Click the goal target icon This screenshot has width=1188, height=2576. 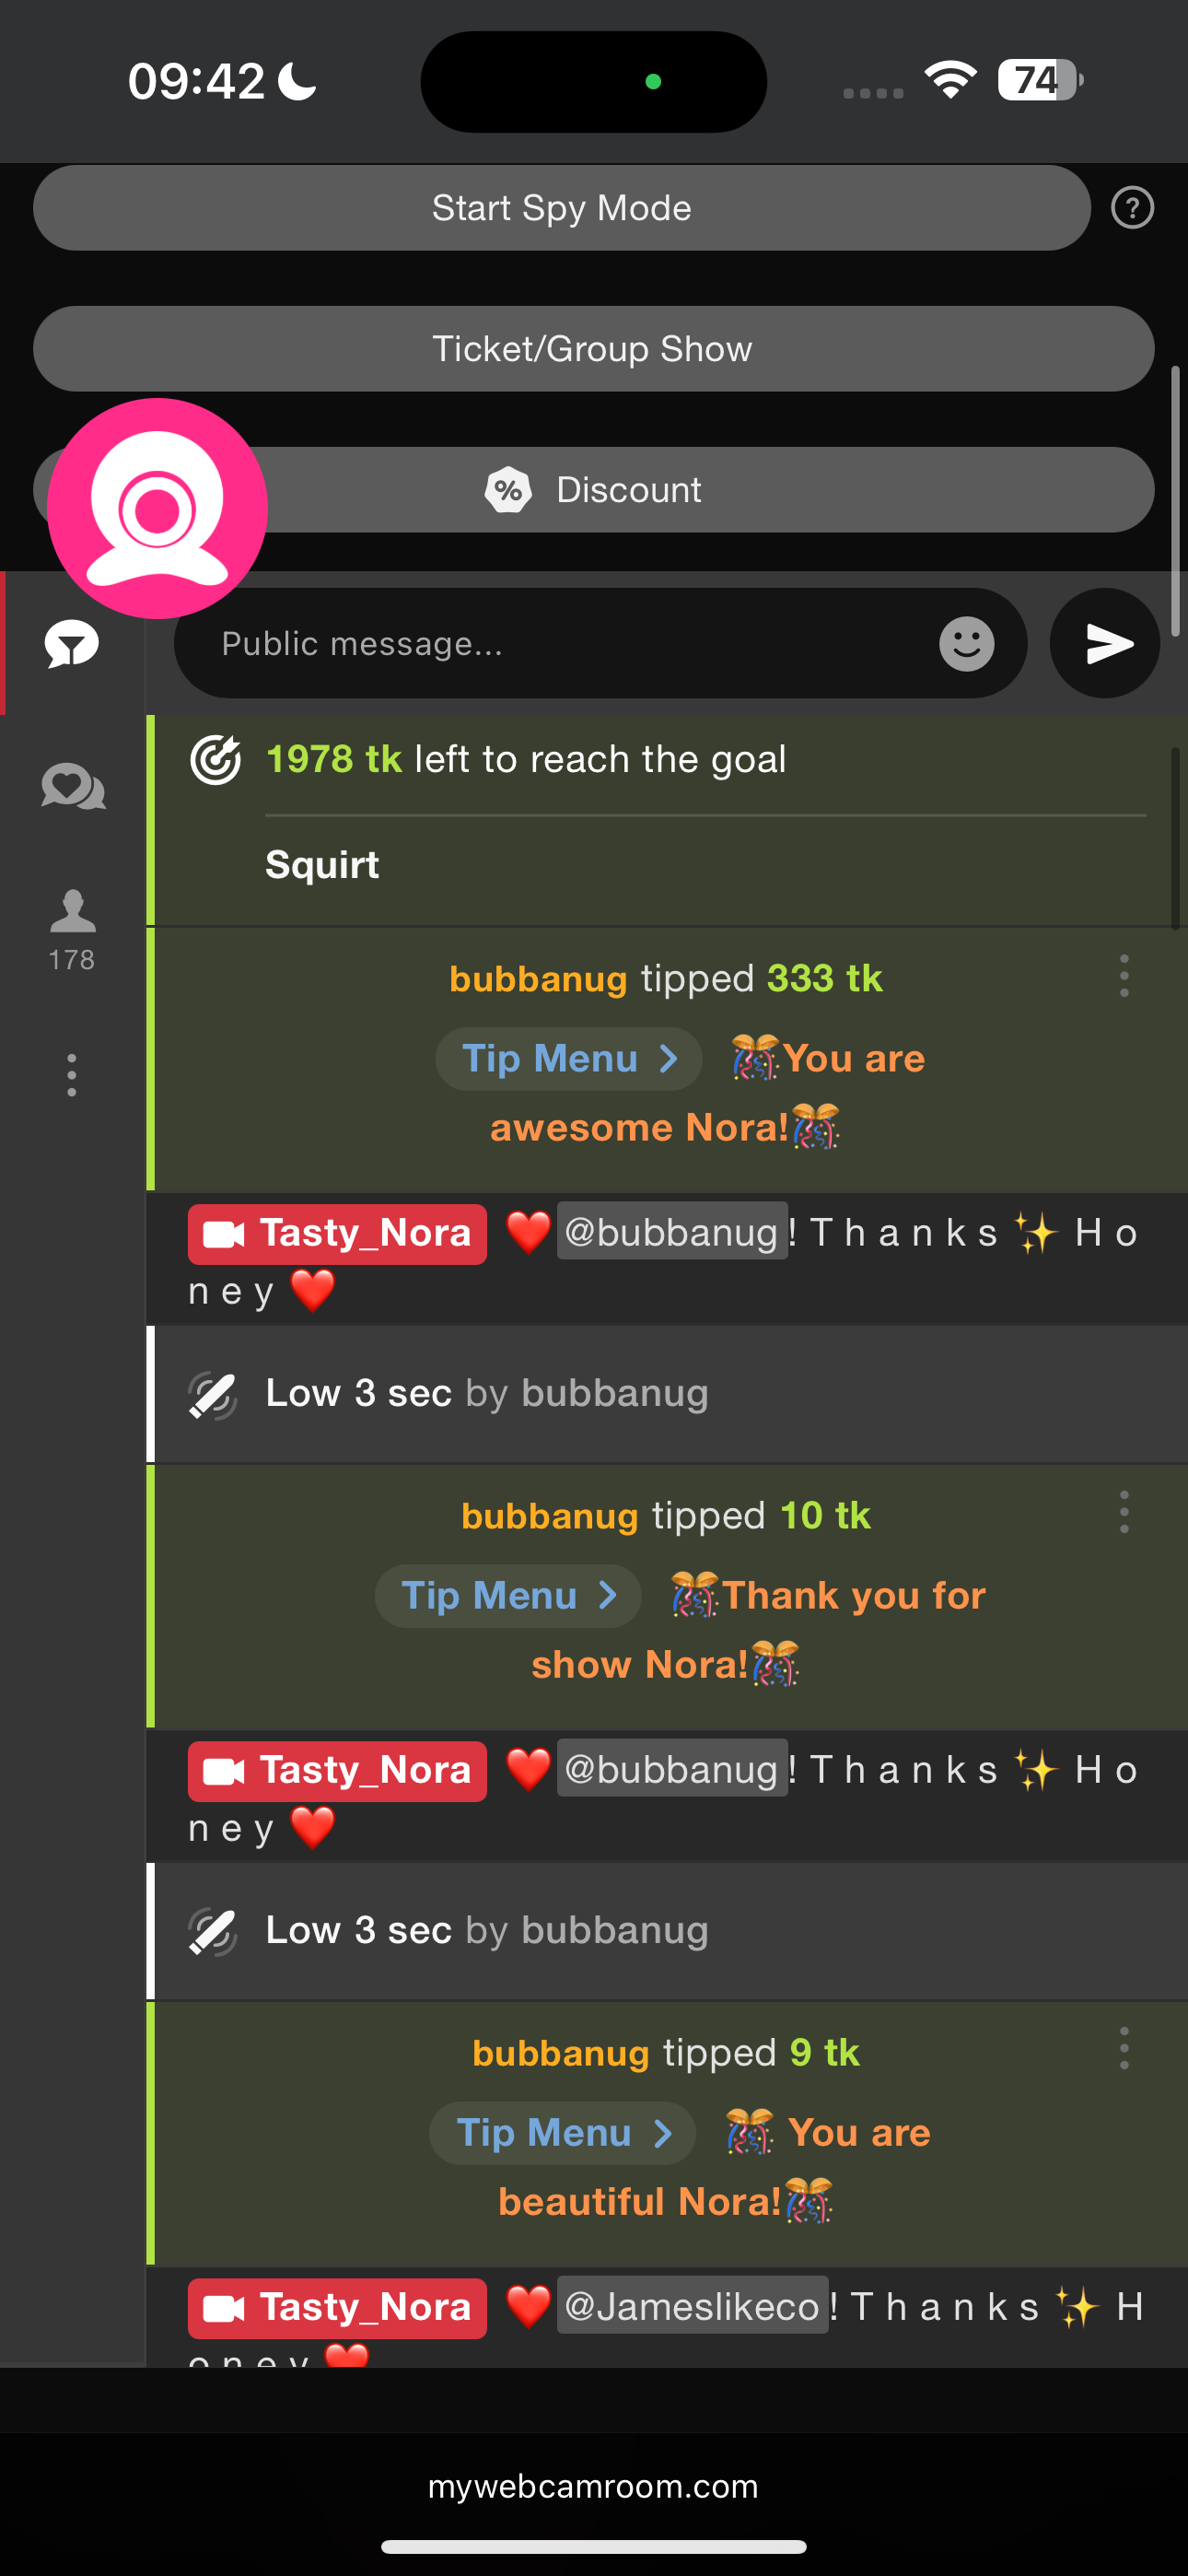click(215, 760)
